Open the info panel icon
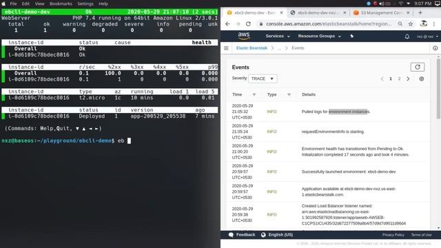This screenshot has width=441, height=248. click(x=435, y=48)
